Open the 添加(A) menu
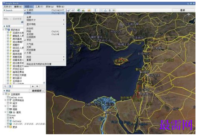 (x=50, y=7)
